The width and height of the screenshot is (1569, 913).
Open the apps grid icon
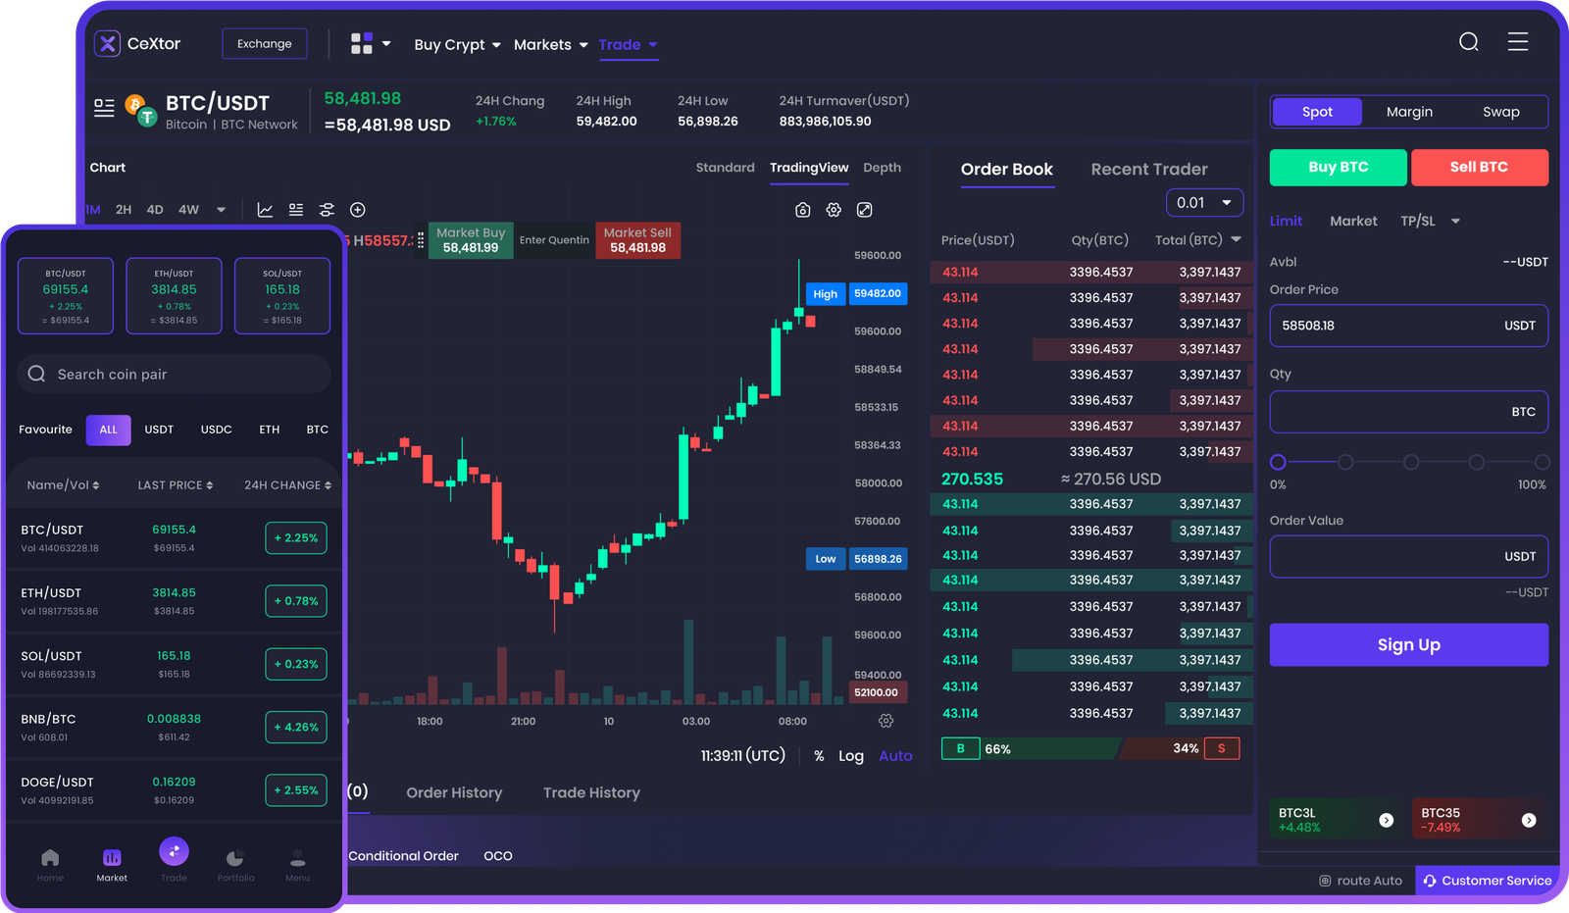[362, 43]
